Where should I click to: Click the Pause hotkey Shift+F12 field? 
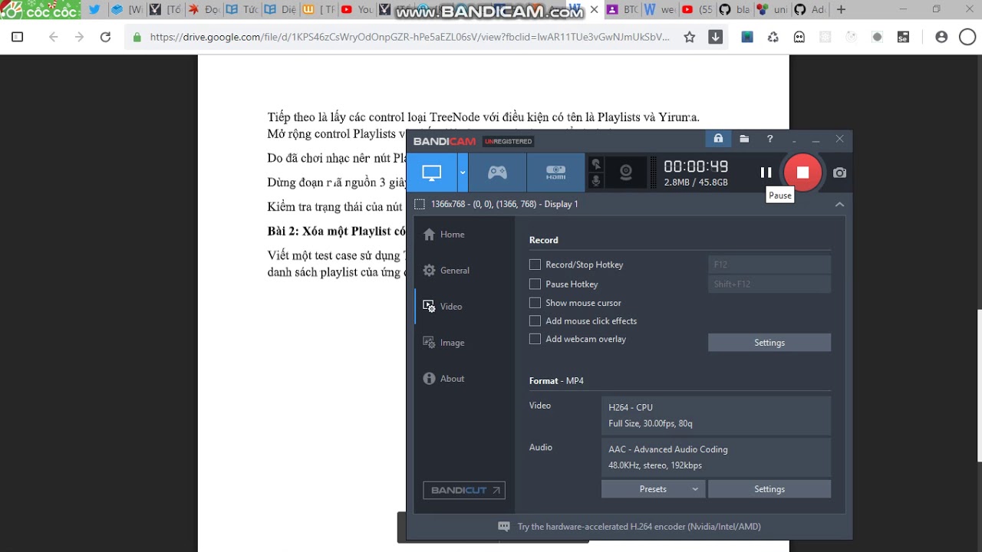(769, 284)
